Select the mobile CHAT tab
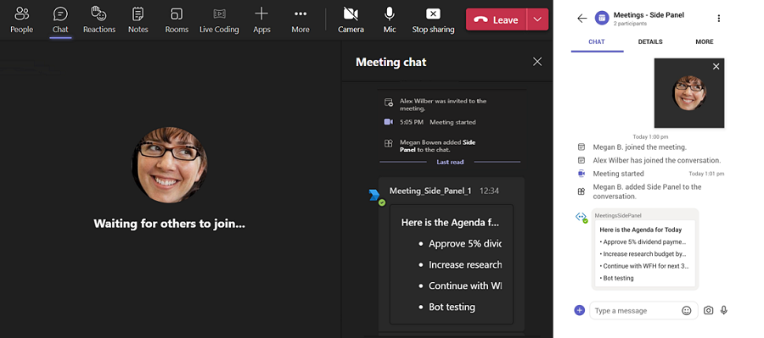 click(x=597, y=42)
